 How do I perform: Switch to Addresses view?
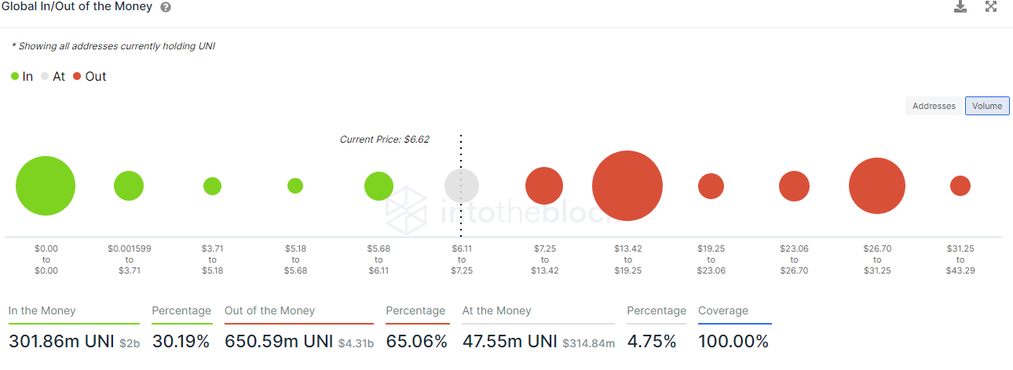(934, 106)
